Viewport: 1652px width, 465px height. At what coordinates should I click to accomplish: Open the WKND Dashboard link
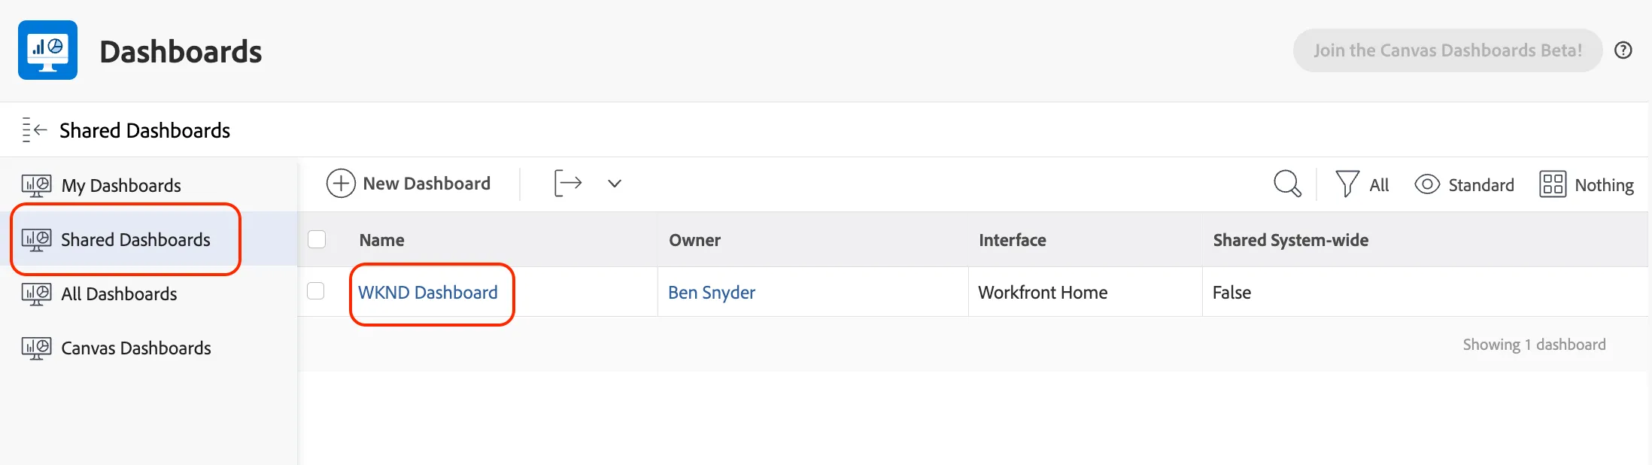pyautogui.click(x=428, y=292)
